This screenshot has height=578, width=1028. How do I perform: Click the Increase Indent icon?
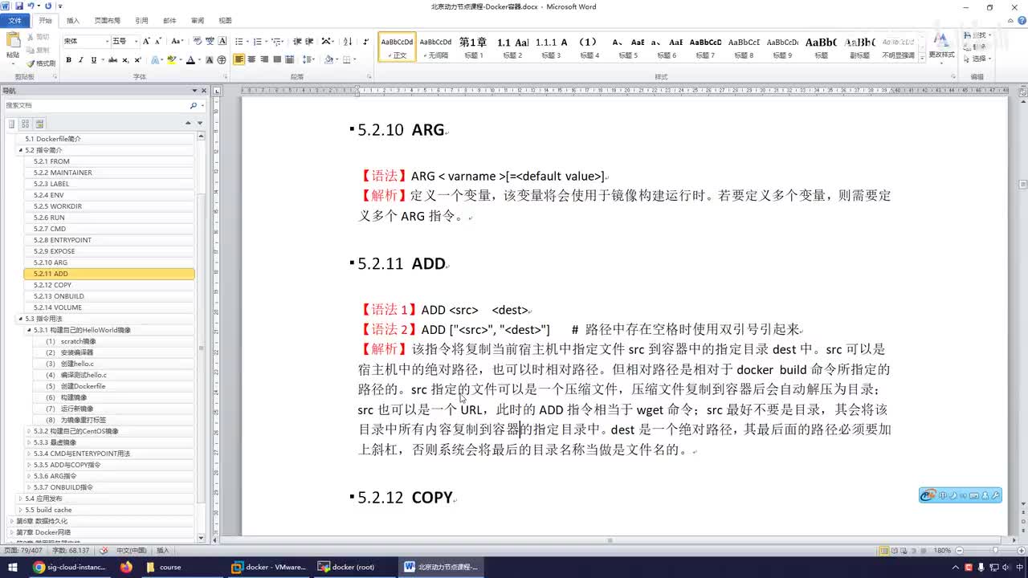(309, 41)
